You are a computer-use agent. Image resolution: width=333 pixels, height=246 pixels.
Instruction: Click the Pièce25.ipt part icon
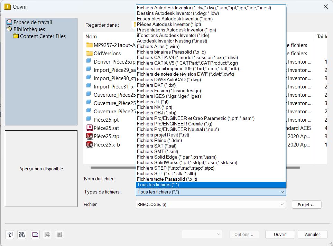tap(89, 120)
